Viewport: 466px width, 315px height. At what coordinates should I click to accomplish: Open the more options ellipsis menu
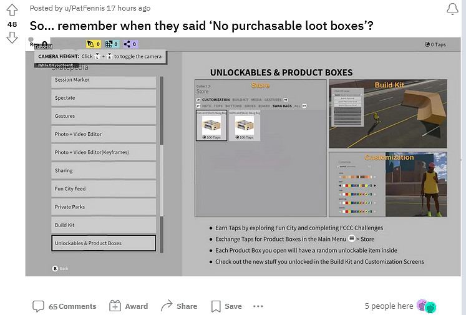coord(258,306)
